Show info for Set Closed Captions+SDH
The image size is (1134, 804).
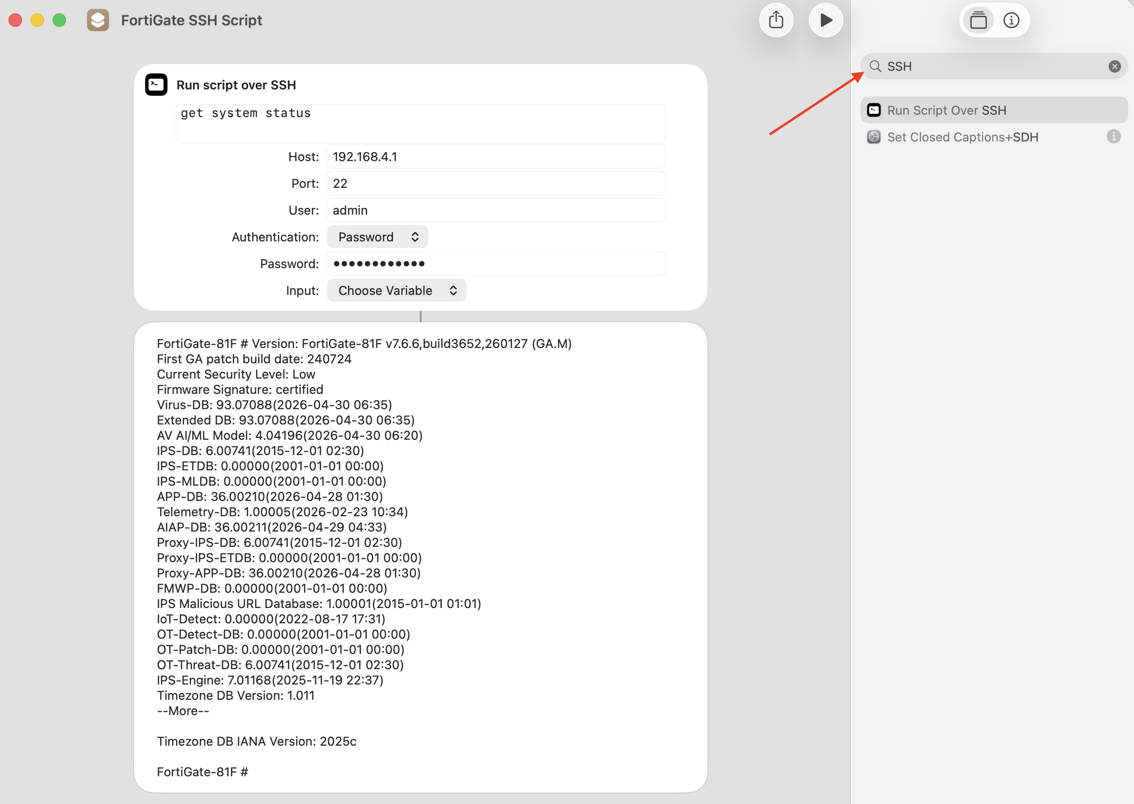1113,137
